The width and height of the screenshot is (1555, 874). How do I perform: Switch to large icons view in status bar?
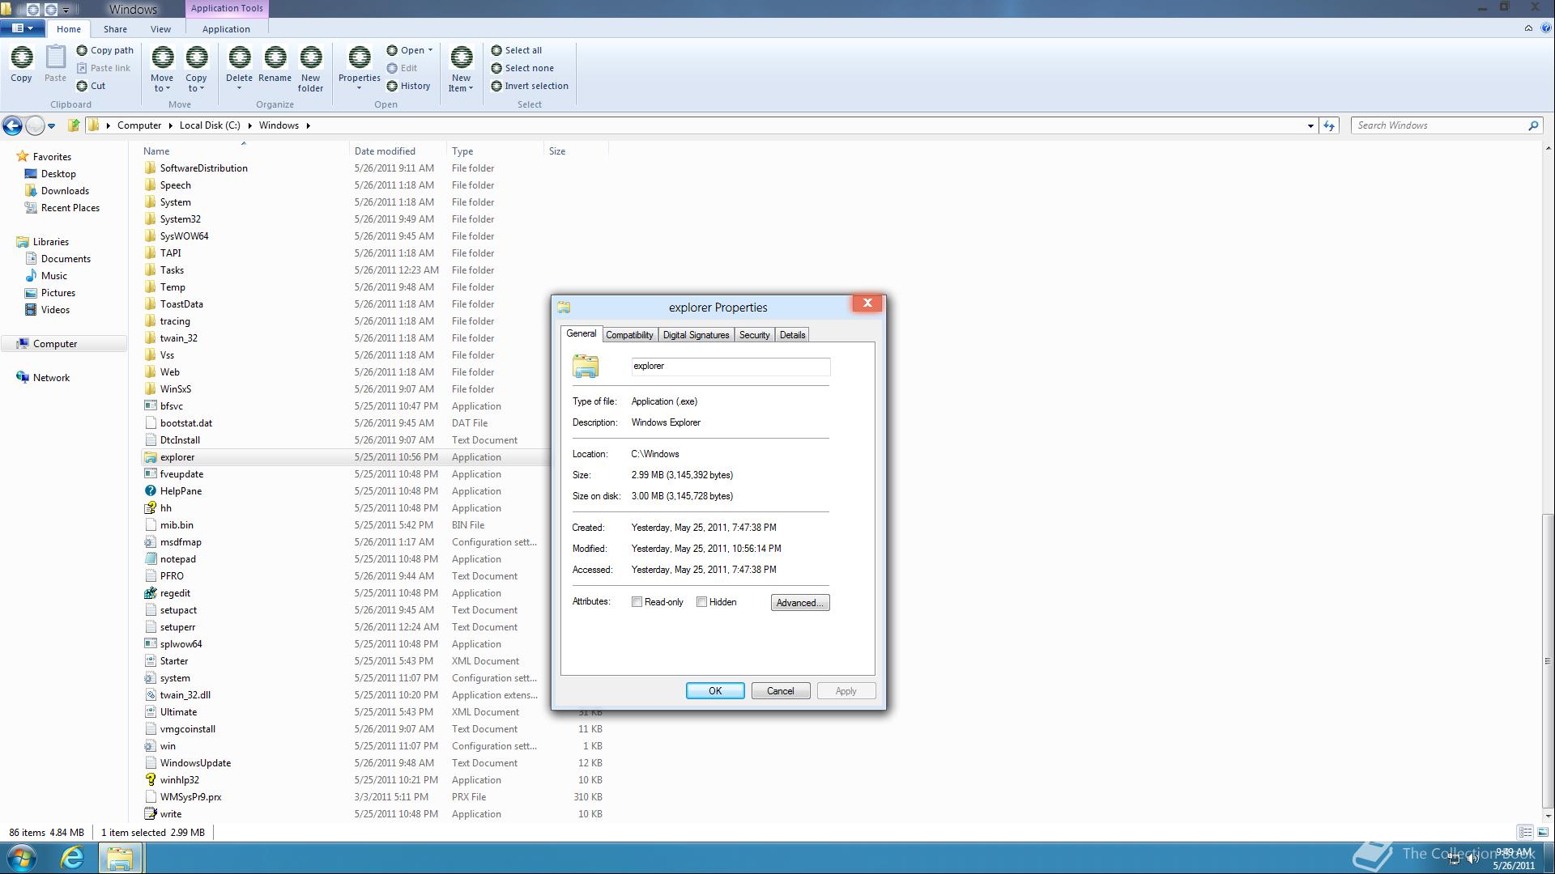(1543, 832)
